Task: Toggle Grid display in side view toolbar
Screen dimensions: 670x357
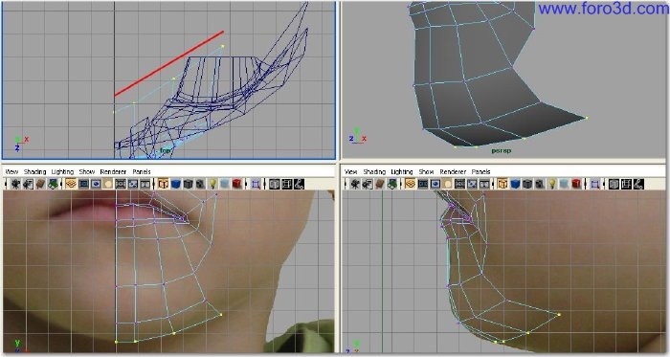Action: point(411,184)
